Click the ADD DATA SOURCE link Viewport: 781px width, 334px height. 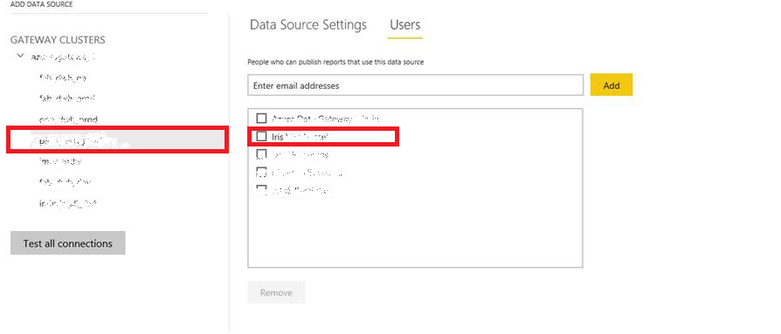[41, 4]
